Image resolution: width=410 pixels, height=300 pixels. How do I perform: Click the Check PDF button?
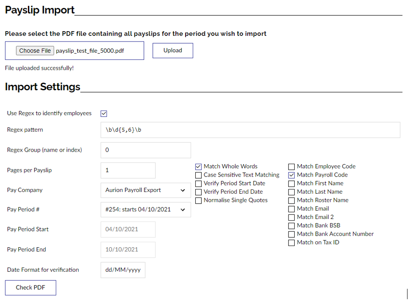click(x=30, y=288)
